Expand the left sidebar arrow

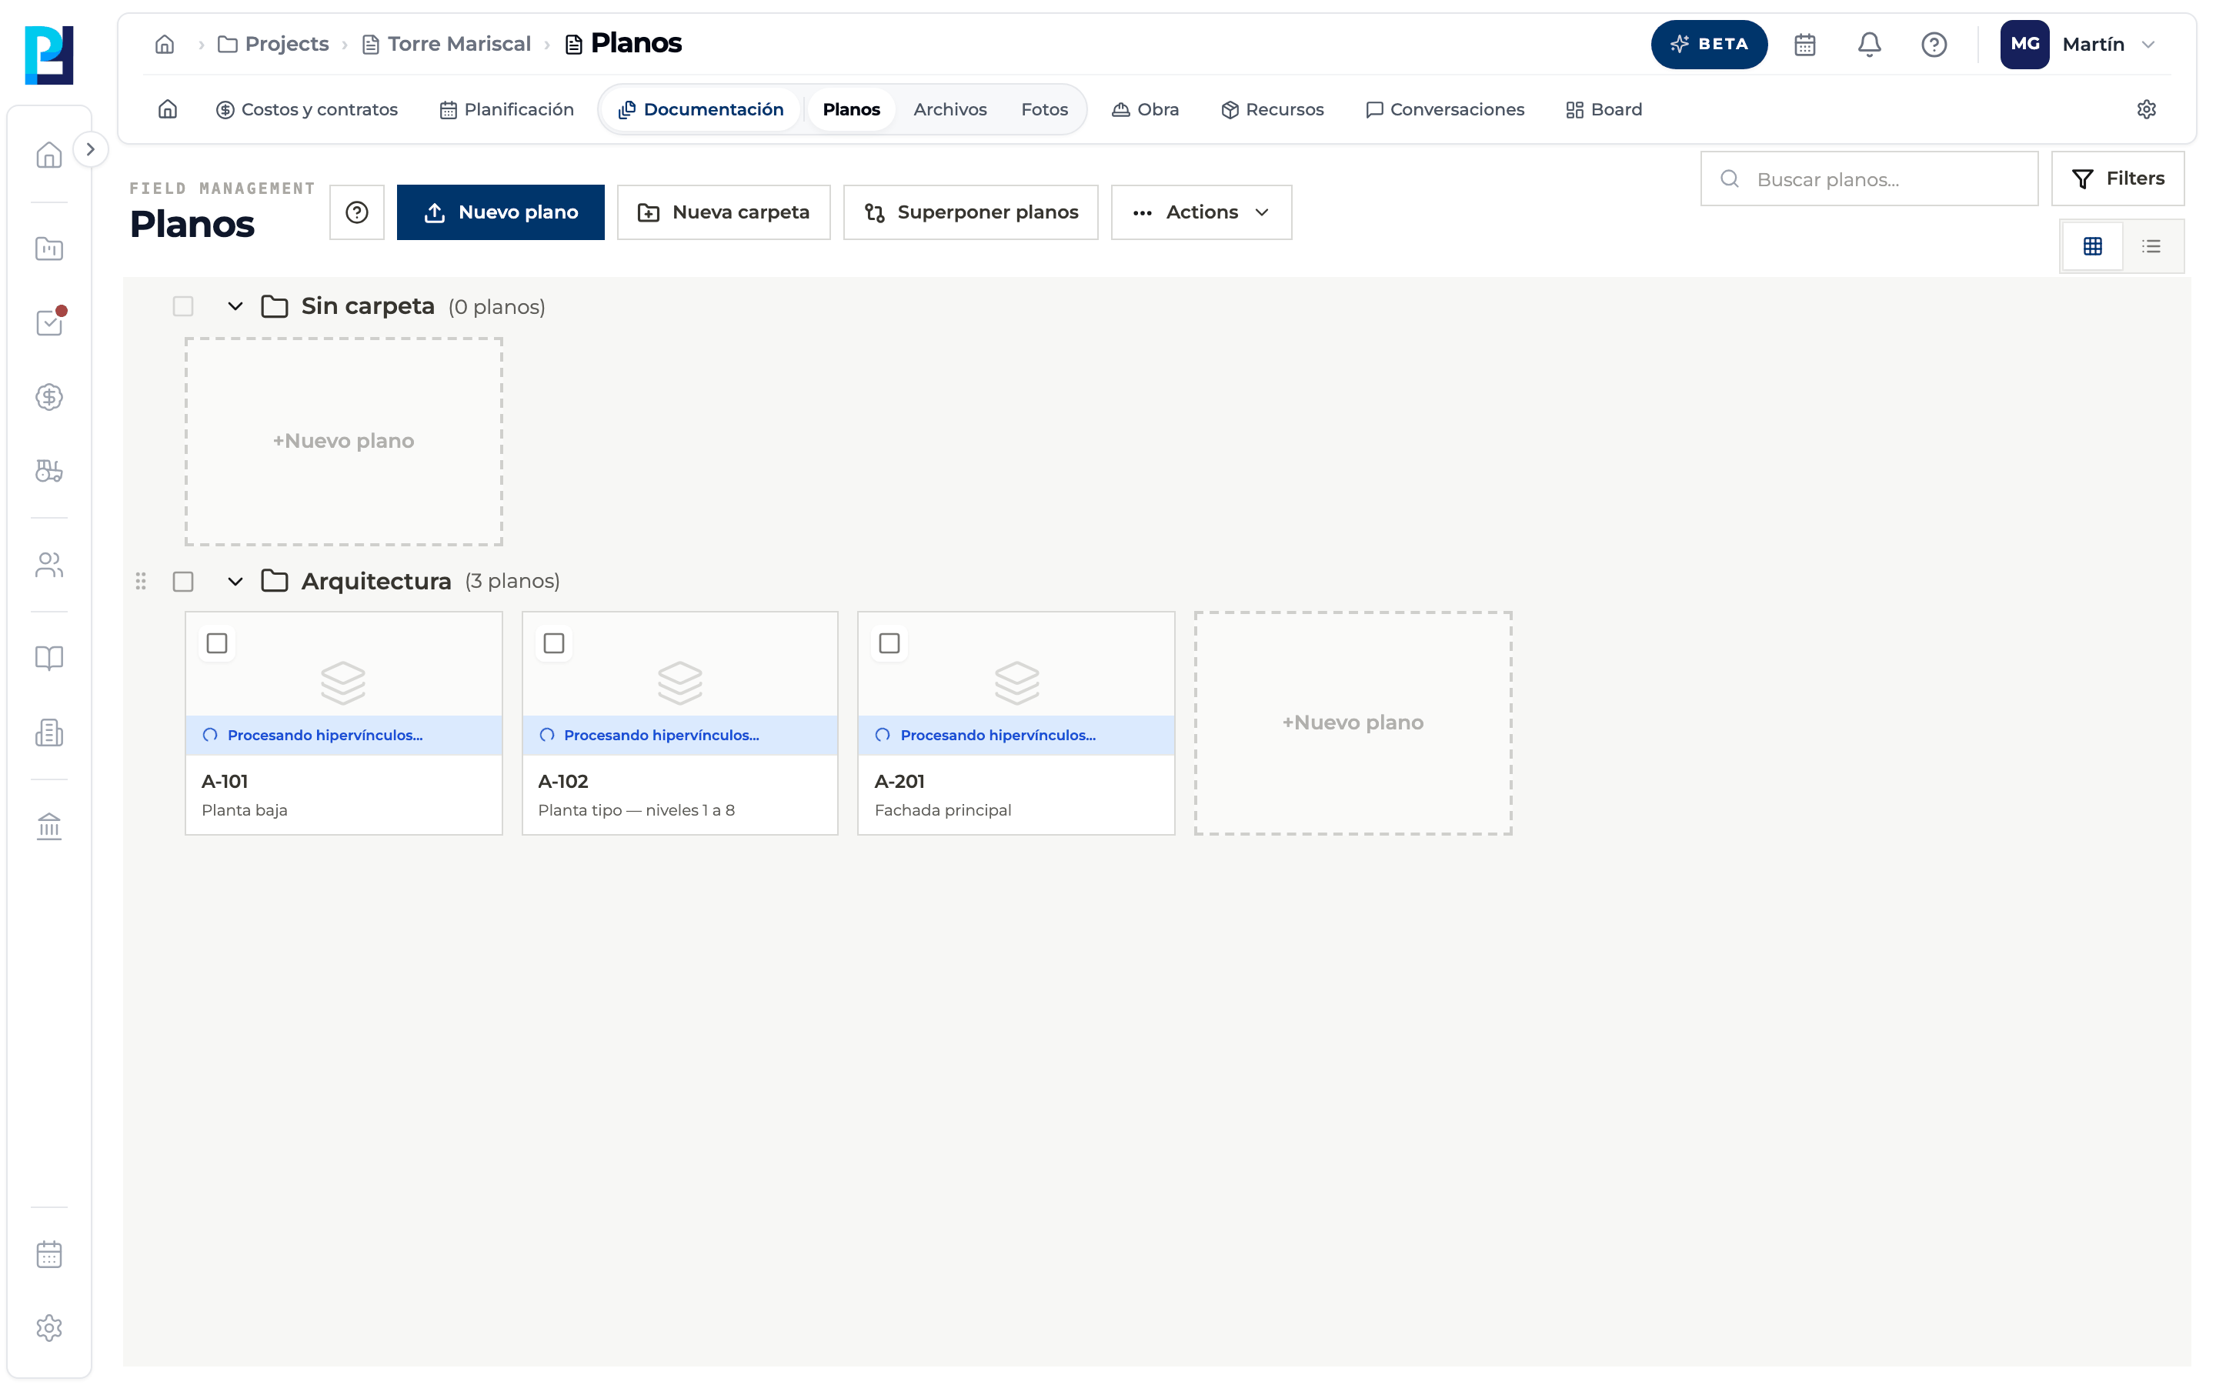click(x=90, y=149)
